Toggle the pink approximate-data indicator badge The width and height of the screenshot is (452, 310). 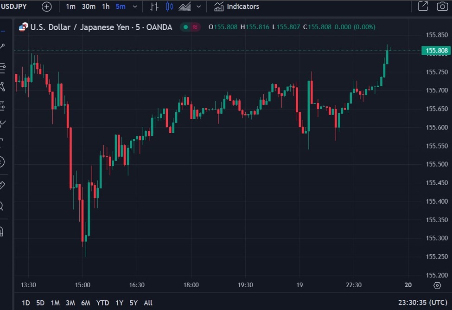[195, 27]
